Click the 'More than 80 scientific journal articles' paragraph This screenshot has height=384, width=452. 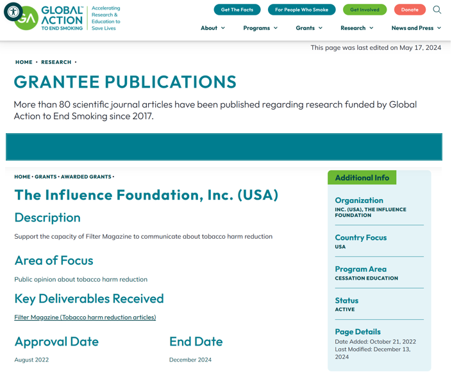coord(215,110)
